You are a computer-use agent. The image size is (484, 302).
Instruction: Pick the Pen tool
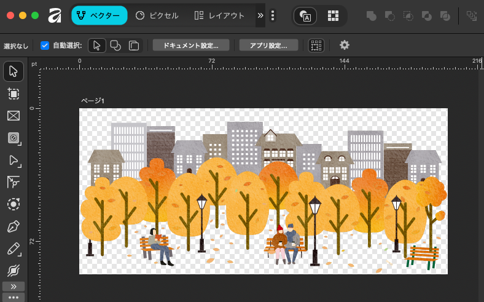[14, 226]
